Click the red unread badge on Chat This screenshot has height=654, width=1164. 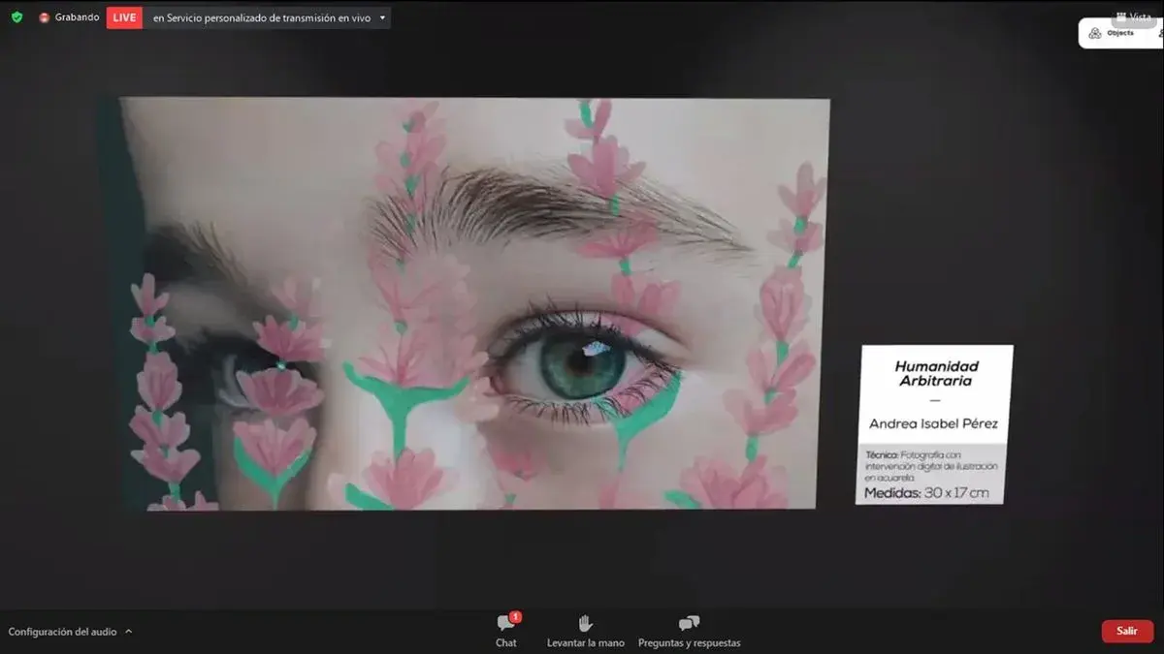coord(515,616)
